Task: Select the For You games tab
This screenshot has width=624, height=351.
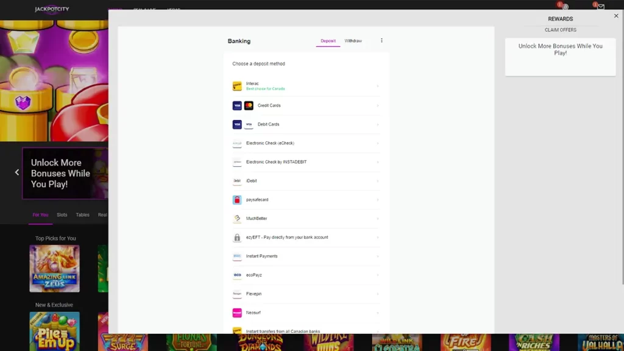Action: 40,215
